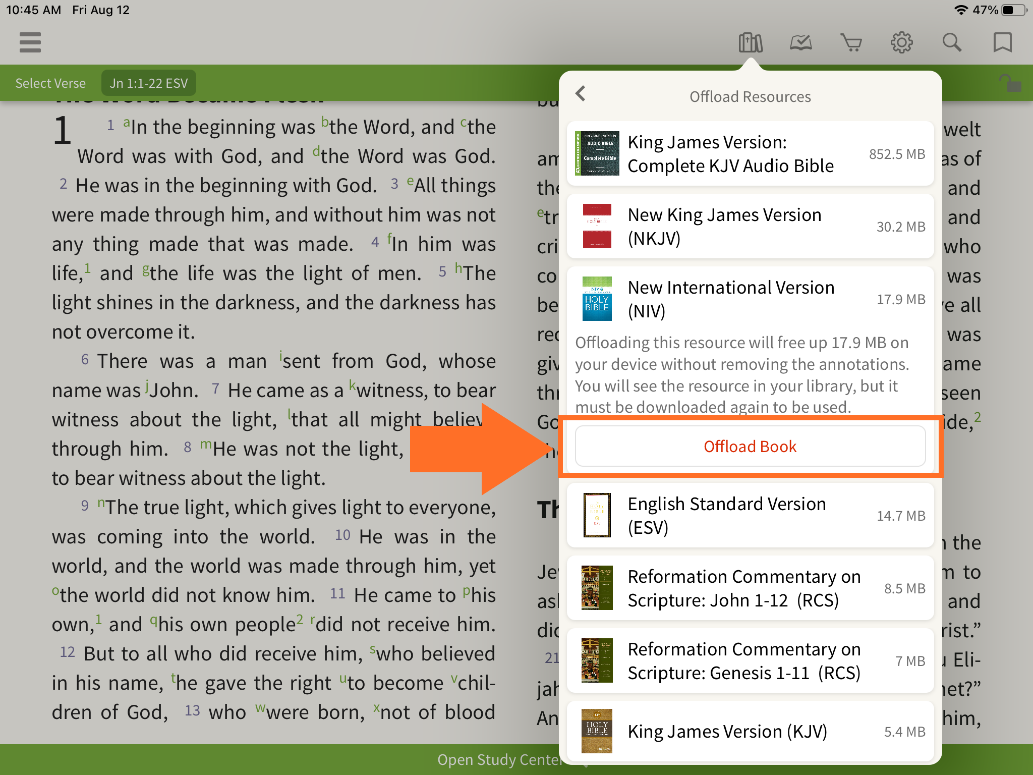Tap the 10:45 AM clock
1033x775 pixels.
coord(33,10)
